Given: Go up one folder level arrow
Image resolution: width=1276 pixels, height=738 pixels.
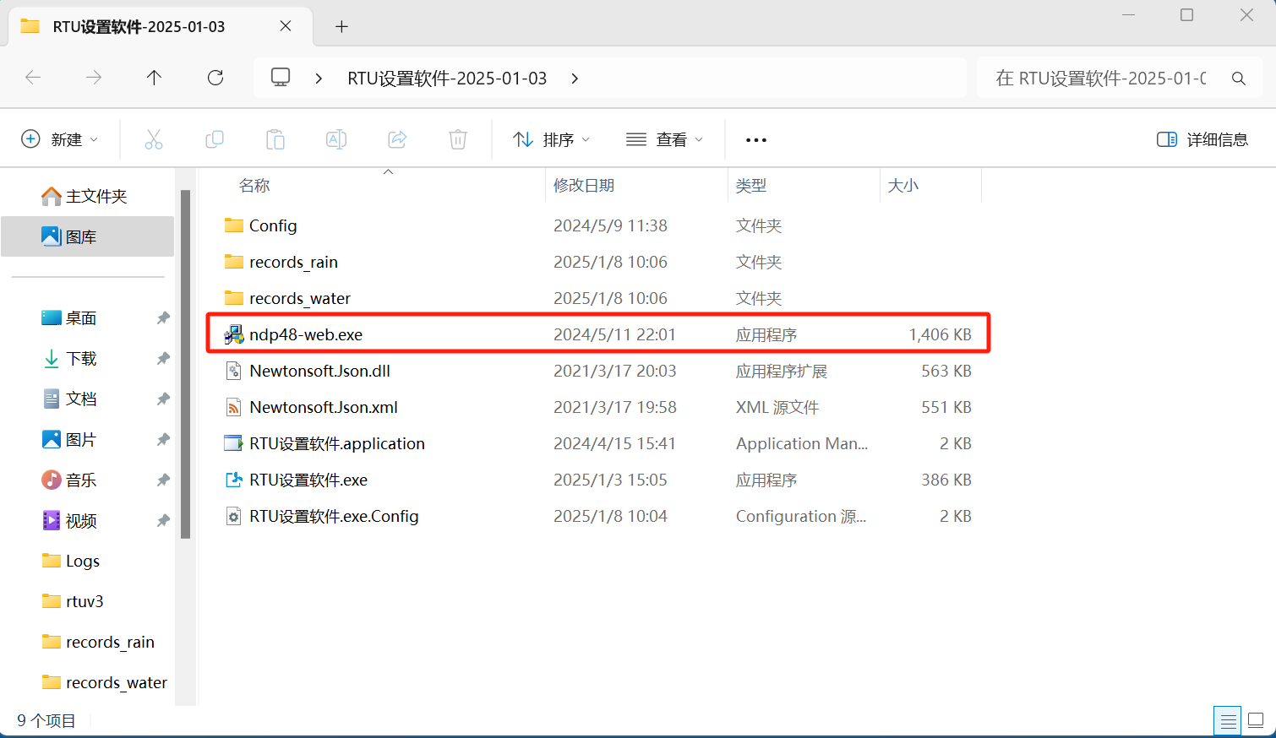Looking at the screenshot, I should pyautogui.click(x=154, y=78).
